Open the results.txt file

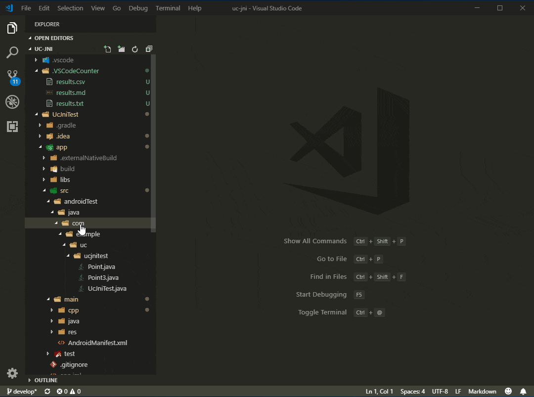coord(90,103)
